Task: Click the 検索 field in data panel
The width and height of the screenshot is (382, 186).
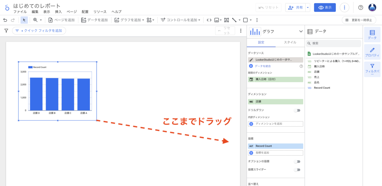Action: 334,43
